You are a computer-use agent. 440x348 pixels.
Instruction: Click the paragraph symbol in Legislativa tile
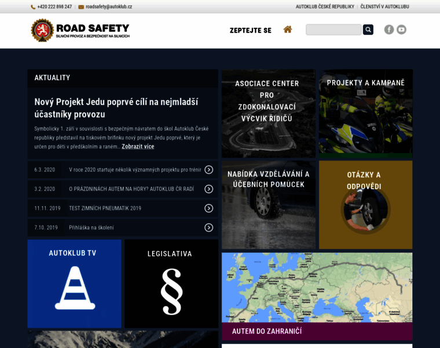(171, 292)
